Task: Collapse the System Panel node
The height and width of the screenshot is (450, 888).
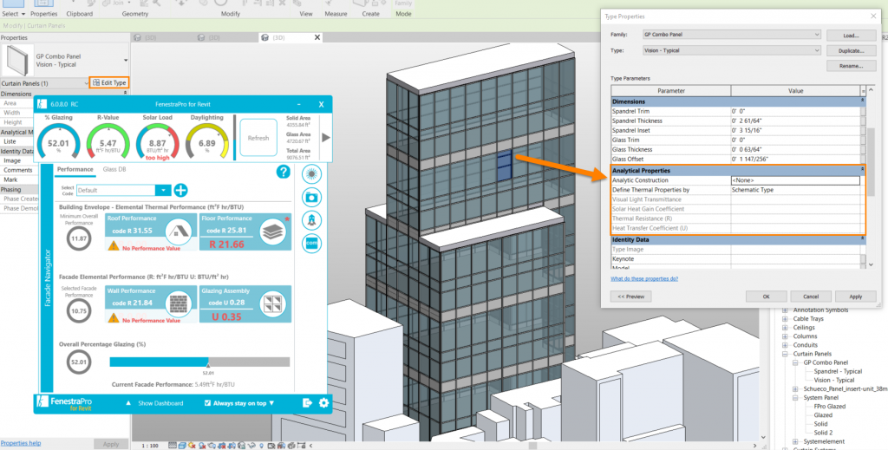Action: pyautogui.click(x=795, y=398)
